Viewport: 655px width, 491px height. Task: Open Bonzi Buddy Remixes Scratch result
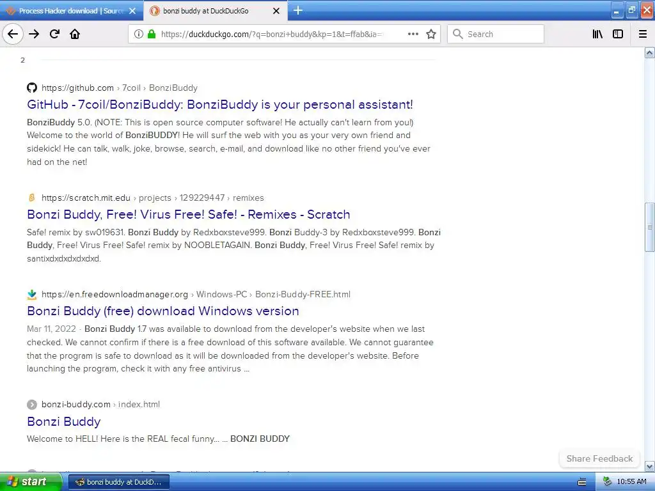coord(189,214)
